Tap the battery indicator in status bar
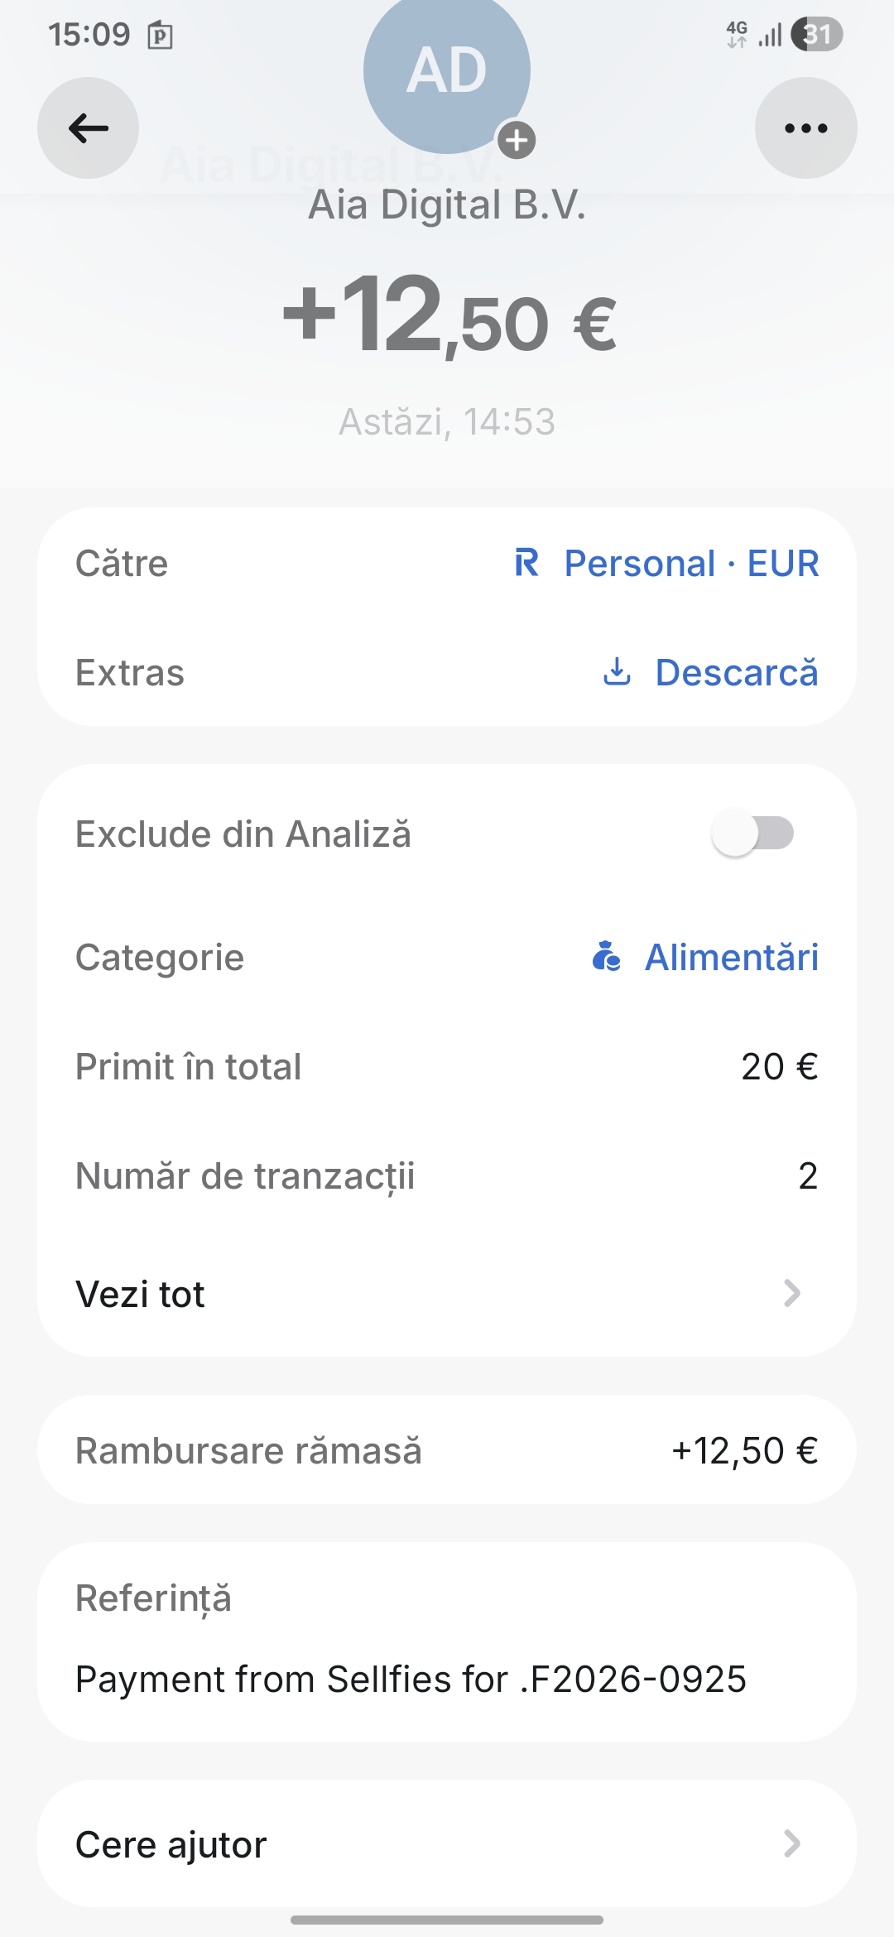The width and height of the screenshot is (894, 1937). (816, 35)
